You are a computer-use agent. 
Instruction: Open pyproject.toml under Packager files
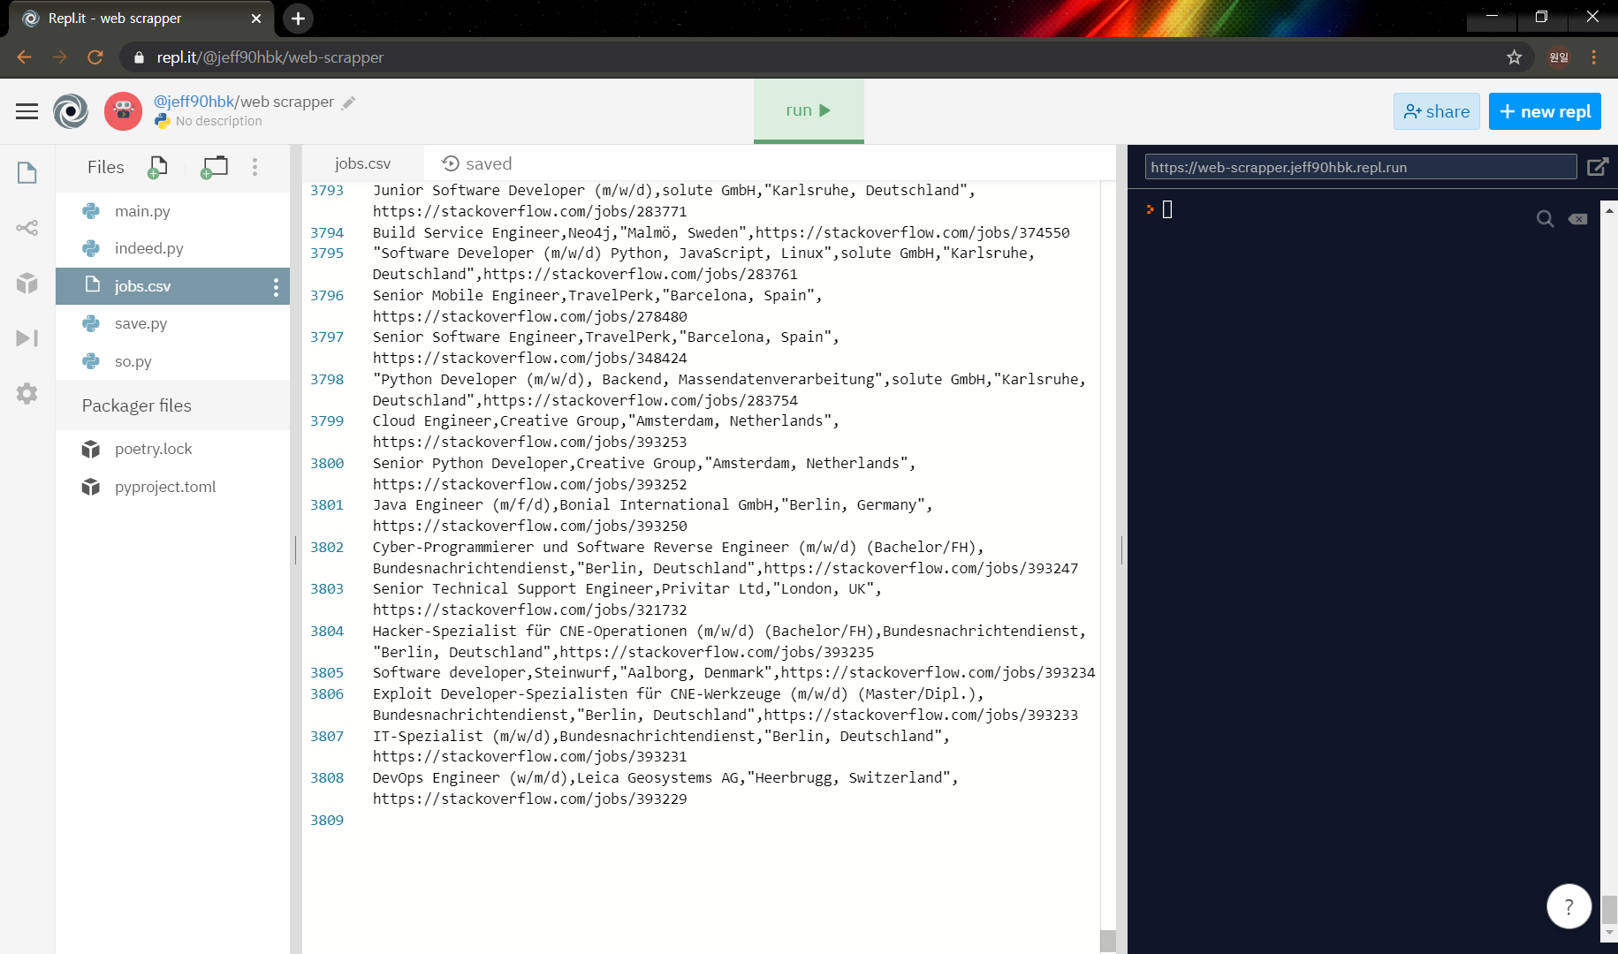point(172,487)
